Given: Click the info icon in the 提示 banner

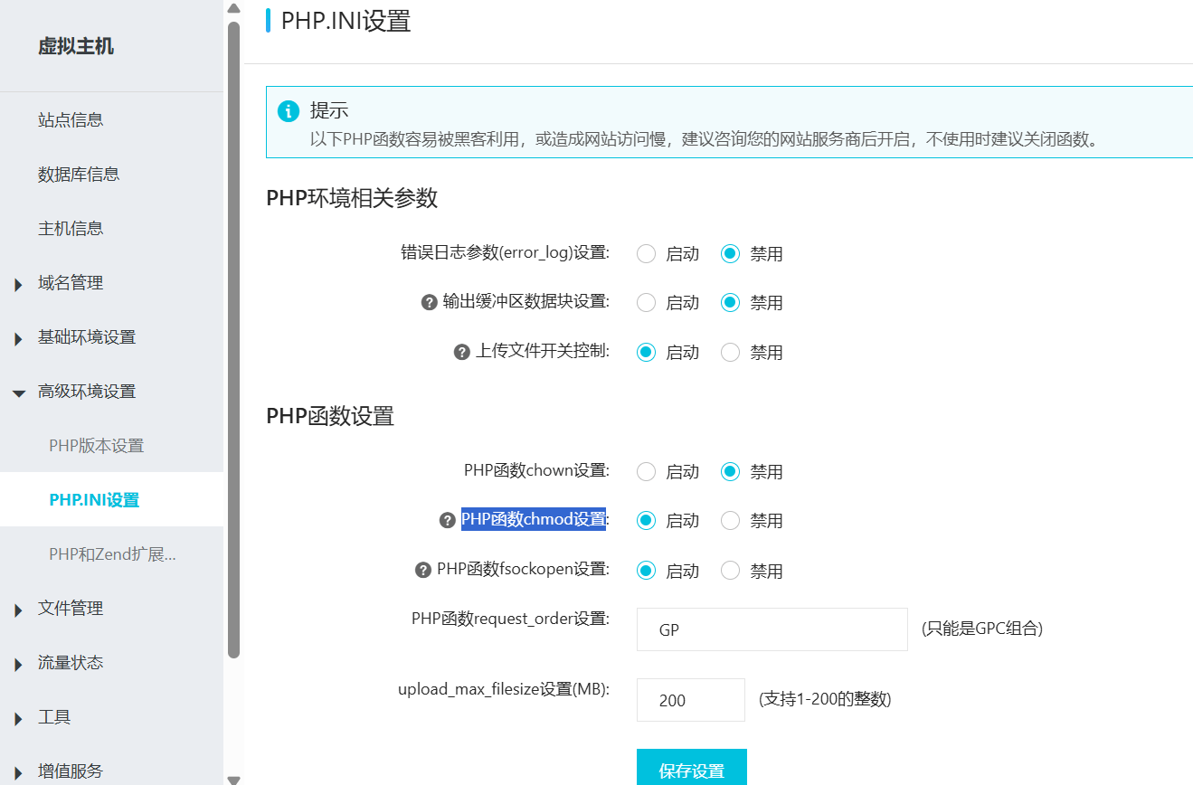Looking at the screenshot, I should point(288,111).
